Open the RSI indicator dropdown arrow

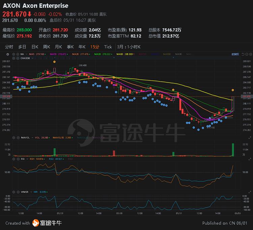27,159
